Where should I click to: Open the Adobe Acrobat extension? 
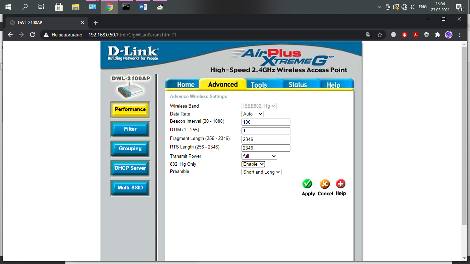click(416, 35)
